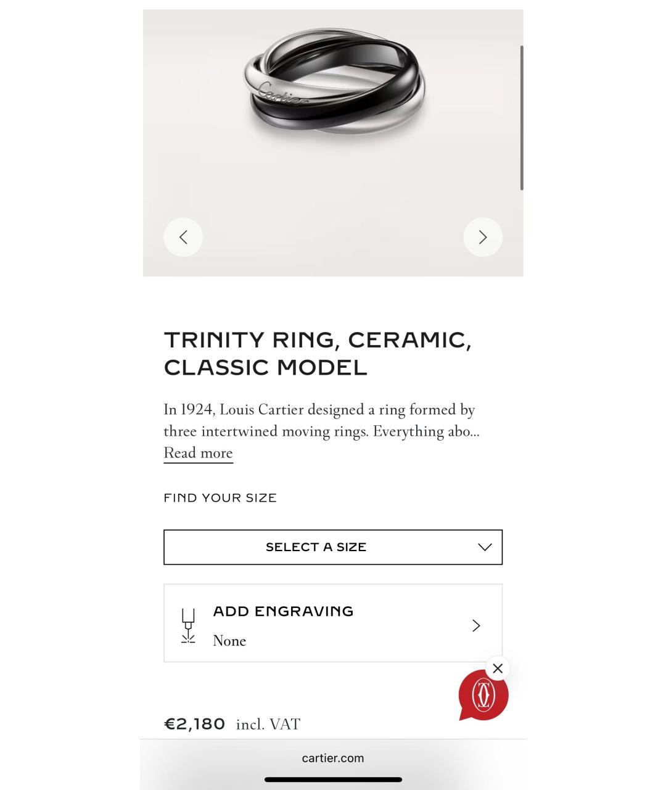Dismiss the Cartier chat bubble

pos(498,668)
